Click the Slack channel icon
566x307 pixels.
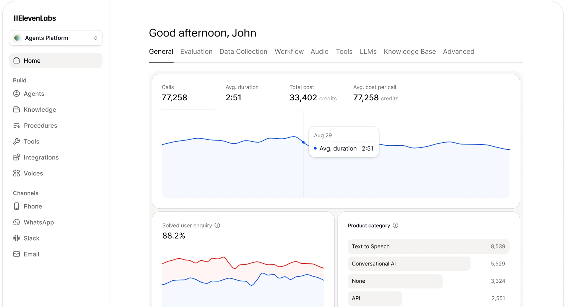pos(17,238)
